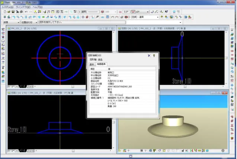Click the 3D diffuser model in the 3D view
Screen dimensions: 237x159
[x=173, y=126]
